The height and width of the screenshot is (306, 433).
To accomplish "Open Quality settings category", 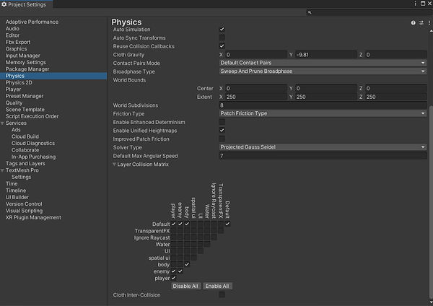I will point(14,102).
